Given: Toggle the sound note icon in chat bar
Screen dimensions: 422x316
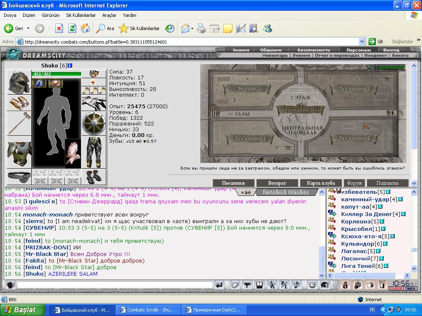Looking at the screenshot, I should click(x=296, y=285).
